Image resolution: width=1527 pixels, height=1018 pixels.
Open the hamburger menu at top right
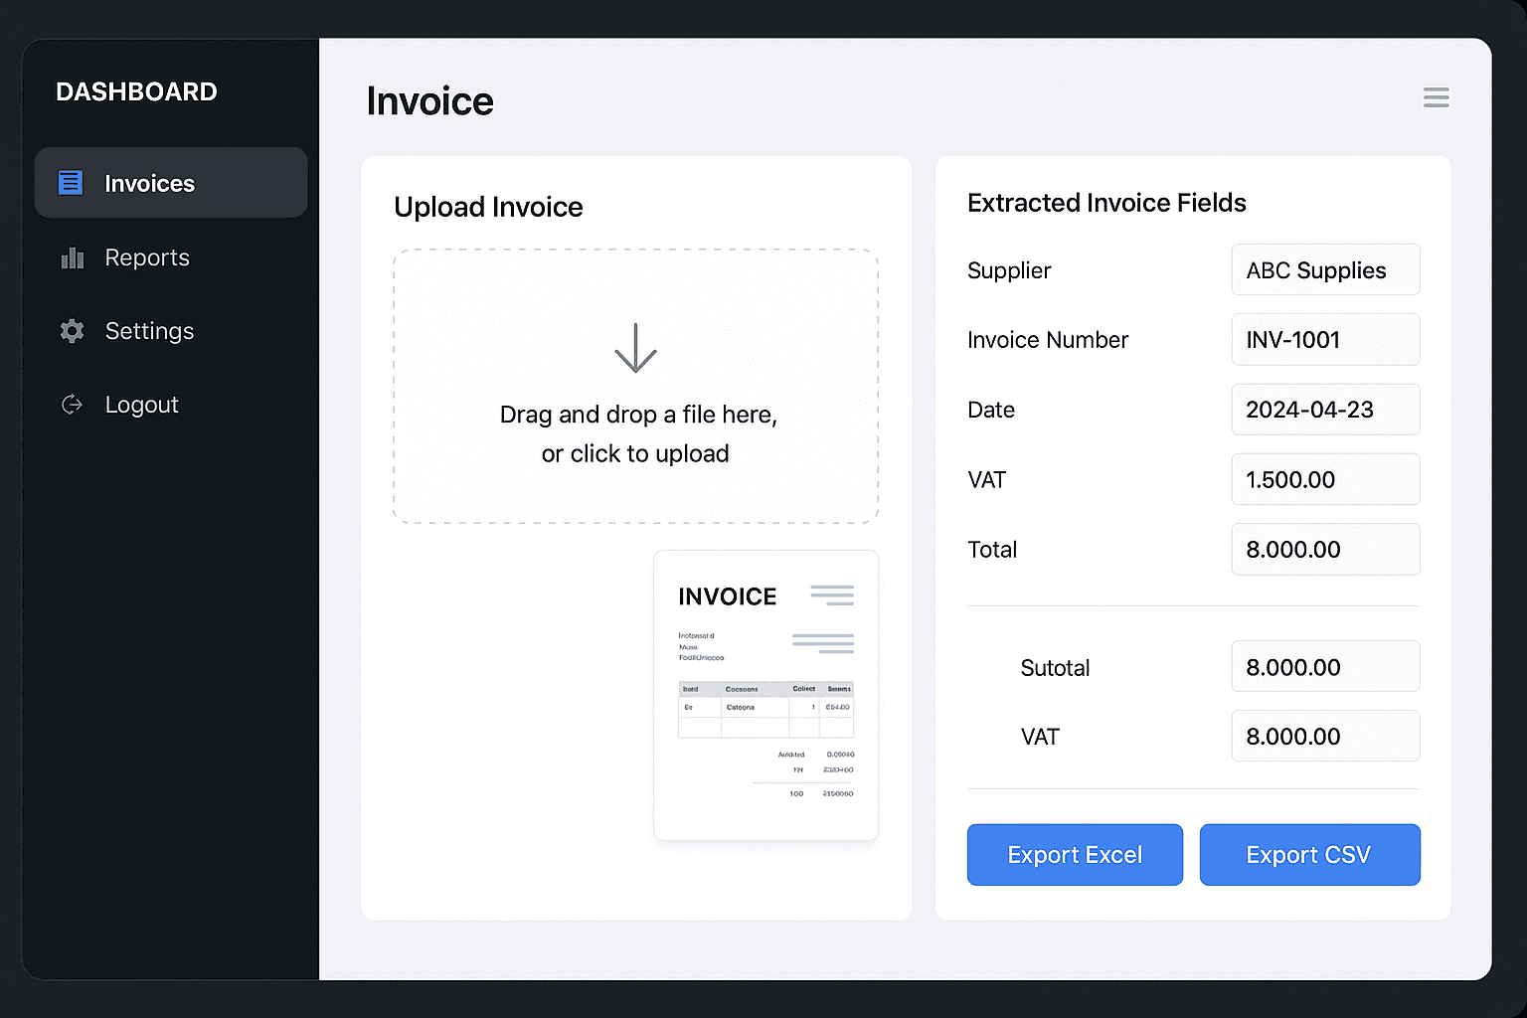tap(1436, 97)
